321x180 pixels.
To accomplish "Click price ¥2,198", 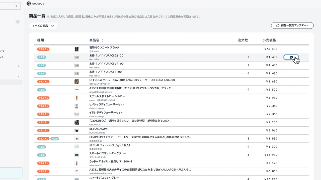I will coord(271,163).
